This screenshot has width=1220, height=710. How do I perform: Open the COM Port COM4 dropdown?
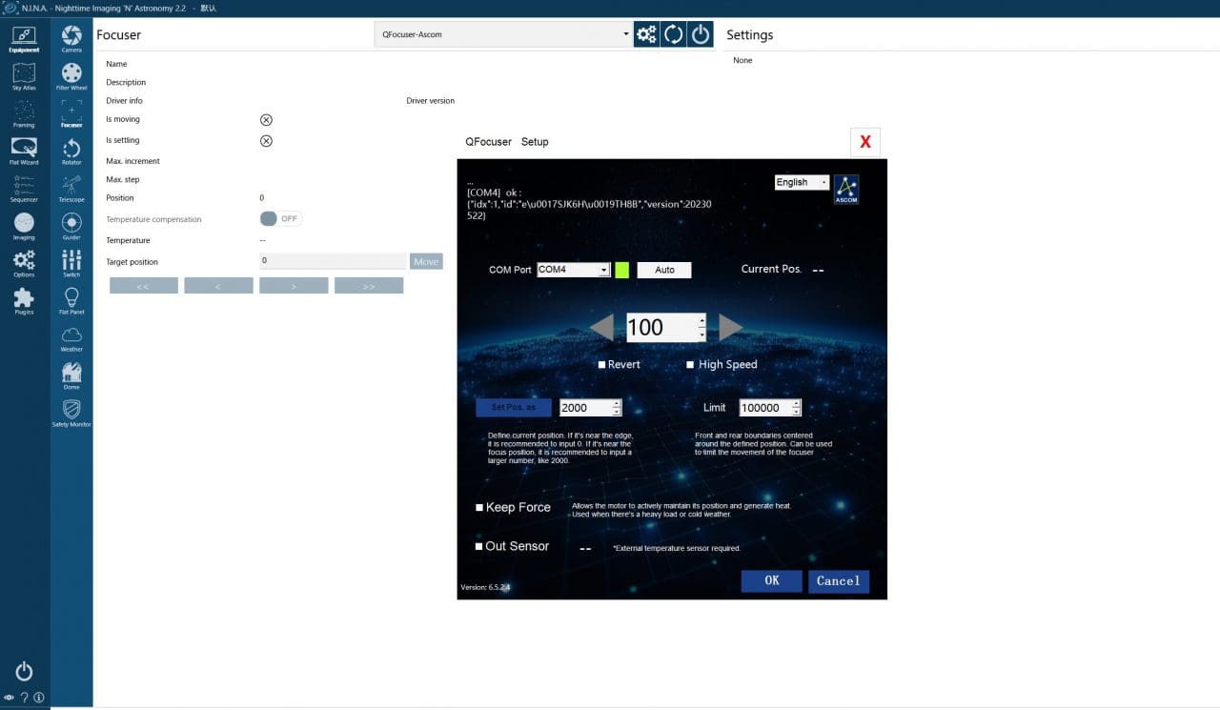[573, 270]
